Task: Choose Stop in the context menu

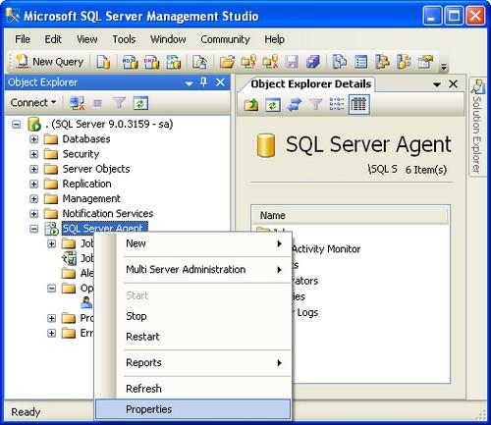Action: 192,316
